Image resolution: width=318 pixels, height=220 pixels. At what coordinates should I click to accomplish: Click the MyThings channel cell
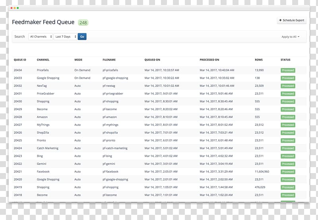(x=43, y=125)
